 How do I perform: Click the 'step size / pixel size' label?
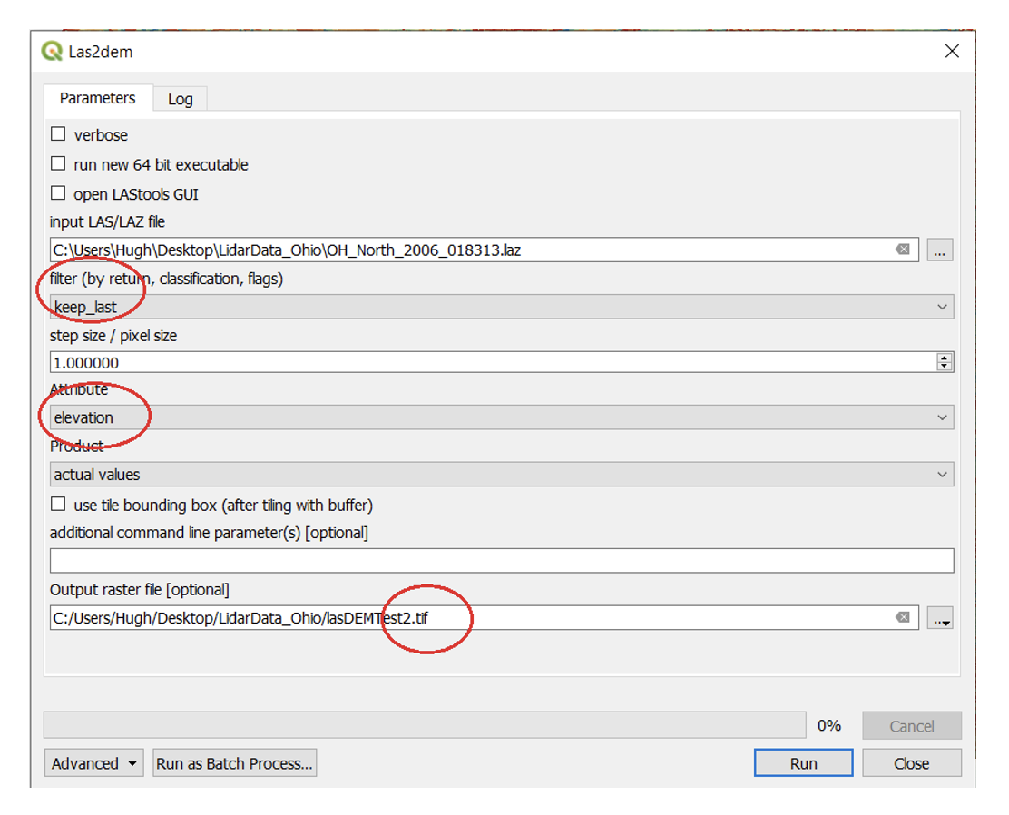click(x=113, y=336)
